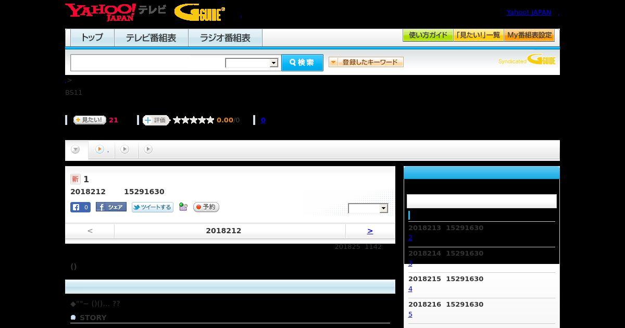Click the down-arrow first section tab

(x=76, y=149)
